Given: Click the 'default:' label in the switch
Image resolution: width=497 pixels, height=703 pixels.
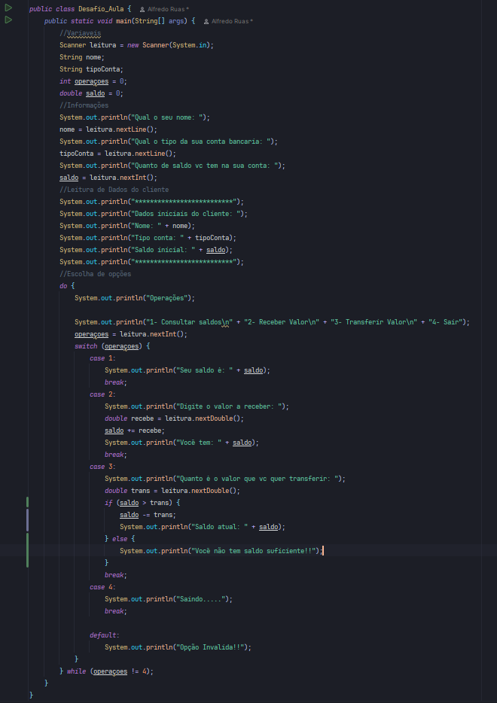Looking at the screenshot, I should tap(104, 635).
